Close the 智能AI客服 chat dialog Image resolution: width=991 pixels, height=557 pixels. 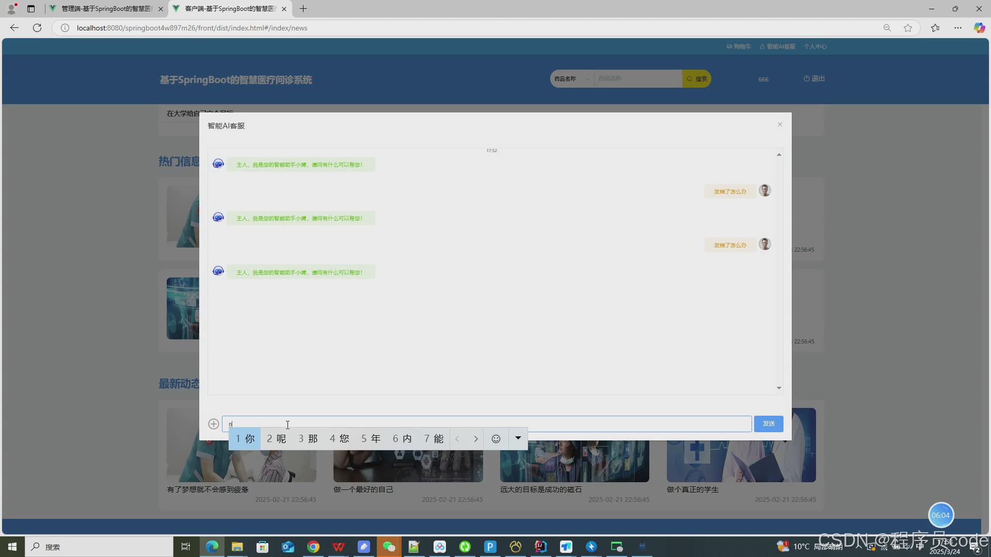click(x=780, y=124)
